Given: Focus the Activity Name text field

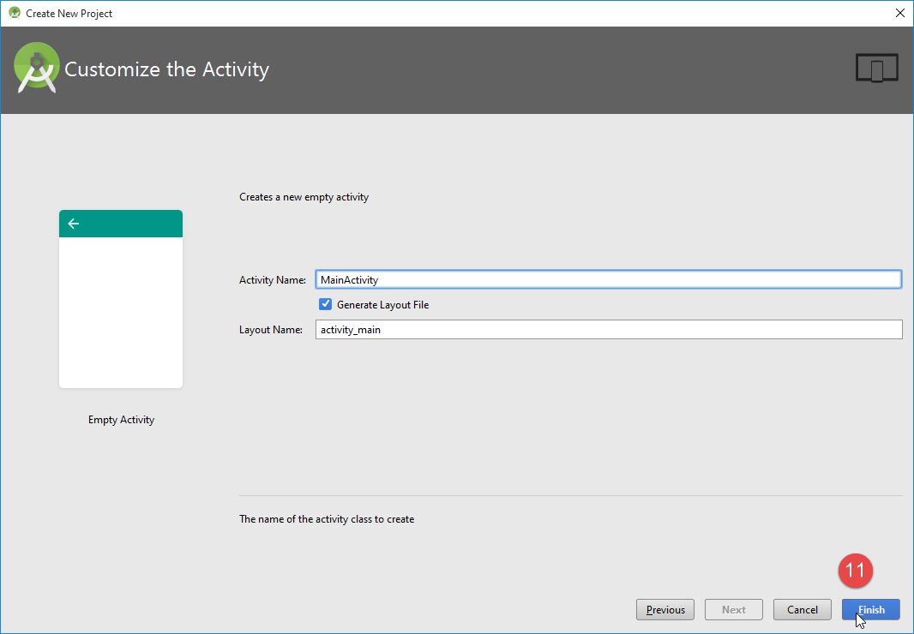Looking at the screenshot, I should [x=608, y=279].
